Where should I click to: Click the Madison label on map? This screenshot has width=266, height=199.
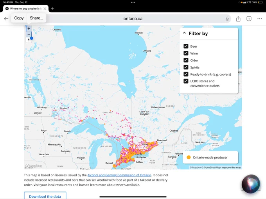81,158
